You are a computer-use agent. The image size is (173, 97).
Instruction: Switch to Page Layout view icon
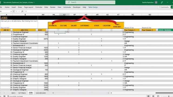(x=153, y=96)
